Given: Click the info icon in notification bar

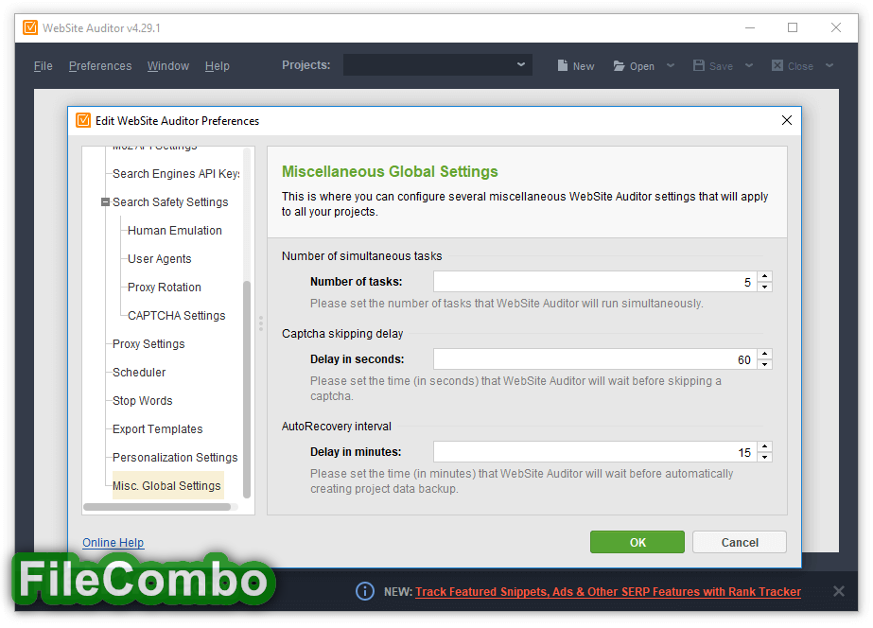Looking at the screenshot, I should click(x=365, y=591).
